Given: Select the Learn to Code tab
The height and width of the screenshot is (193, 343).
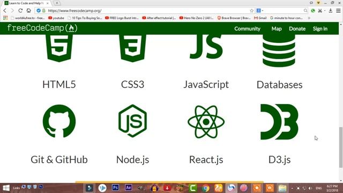Looking at the screenshot, I should [26, 3].
